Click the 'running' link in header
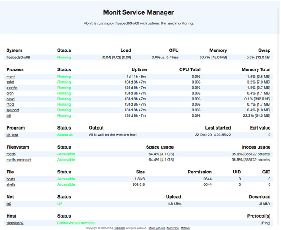The height and width of the screenshot is (230, 281). [103, 23]
